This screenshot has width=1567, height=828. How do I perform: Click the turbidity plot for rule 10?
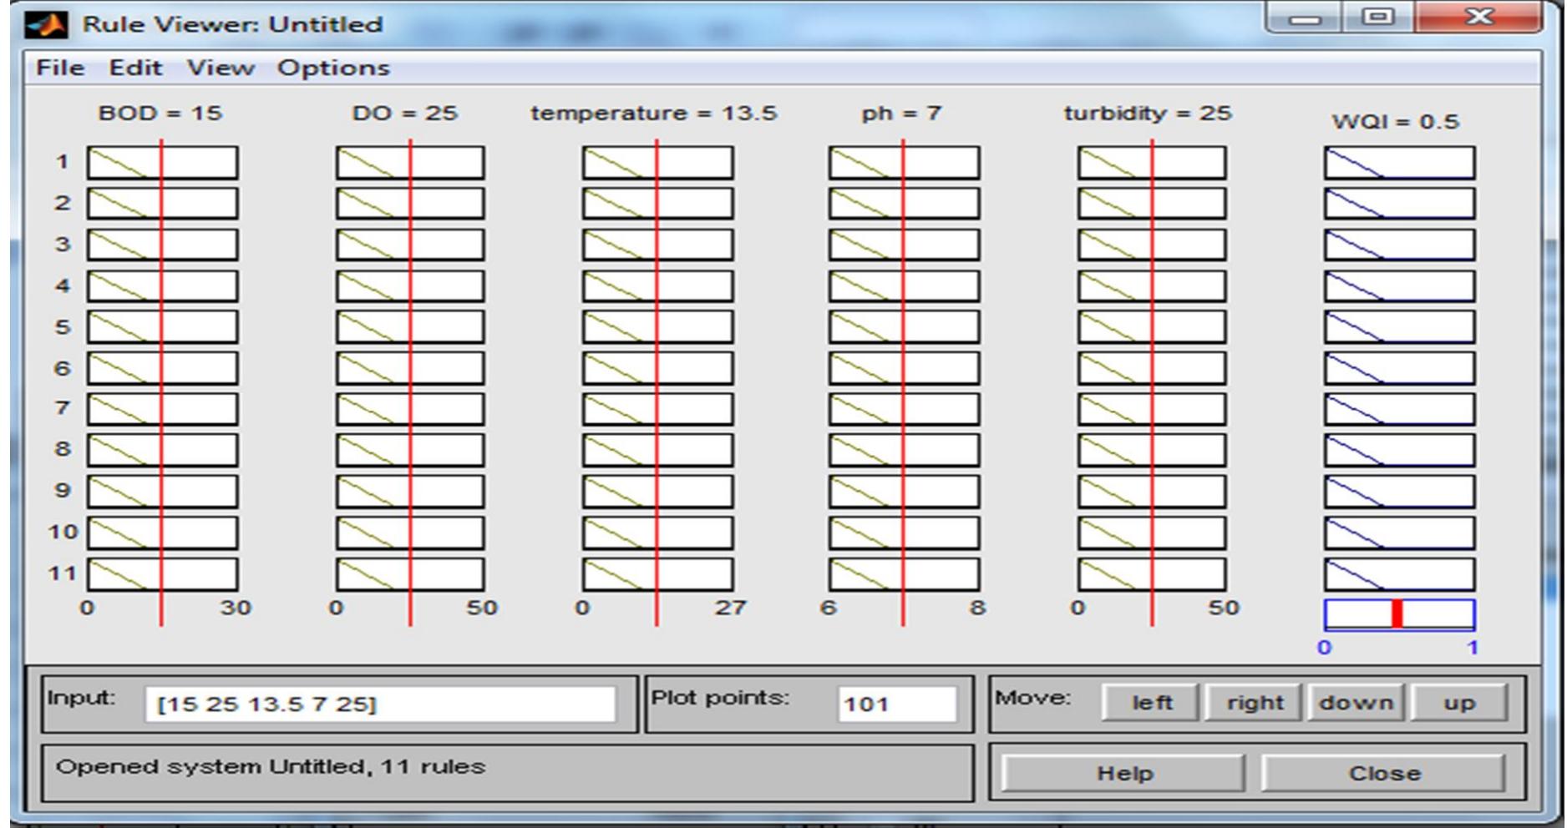(1152, 533)
